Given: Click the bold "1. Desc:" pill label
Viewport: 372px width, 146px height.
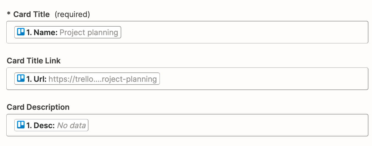Looking at the screenshot, I should click(41, 125).
